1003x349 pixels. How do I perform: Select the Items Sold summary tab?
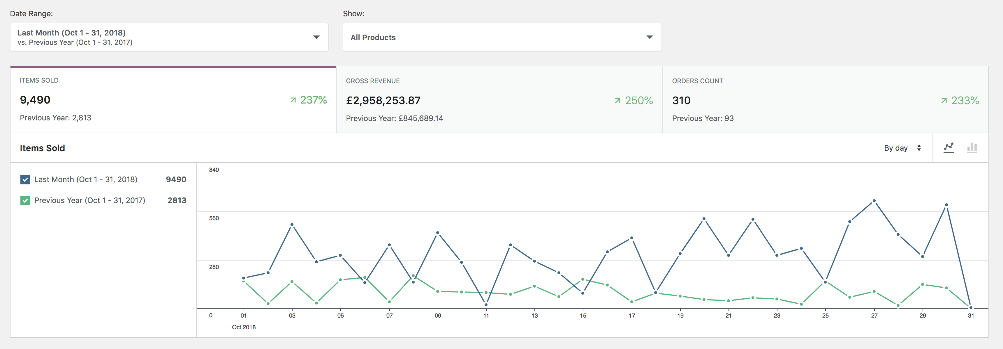pyautogui.click(x=173, y=100)
